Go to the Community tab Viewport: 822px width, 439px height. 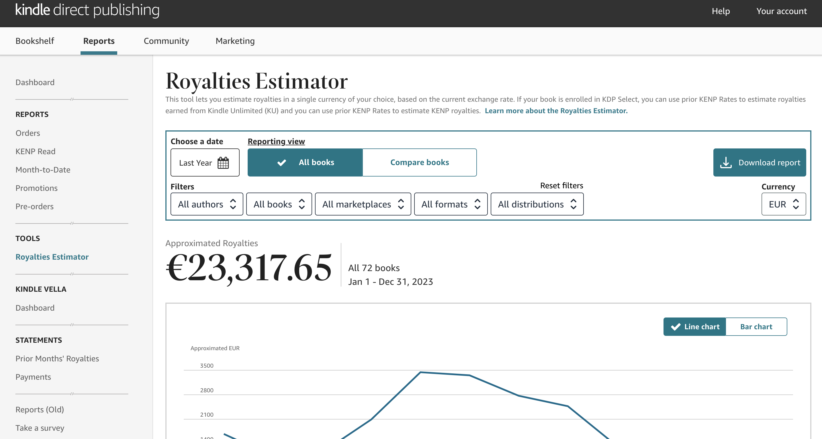point(166,41)
